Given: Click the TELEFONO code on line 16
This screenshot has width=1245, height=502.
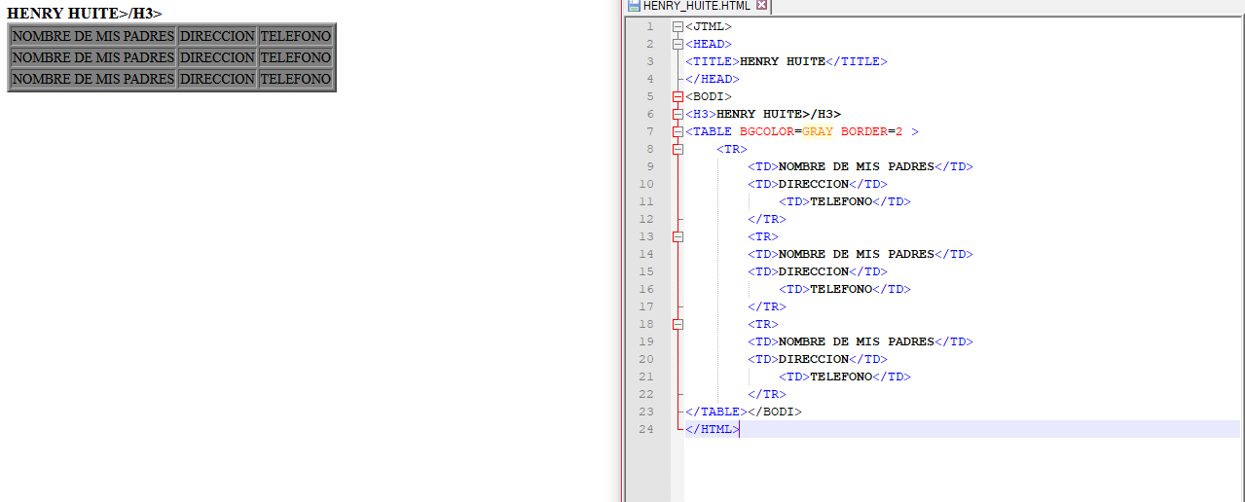Looking at the screenshot, I should coord(845,289).
